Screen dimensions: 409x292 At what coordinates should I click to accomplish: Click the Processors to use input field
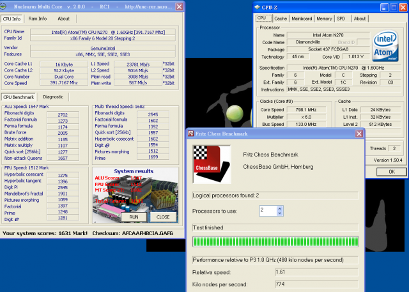pos(268,211)
